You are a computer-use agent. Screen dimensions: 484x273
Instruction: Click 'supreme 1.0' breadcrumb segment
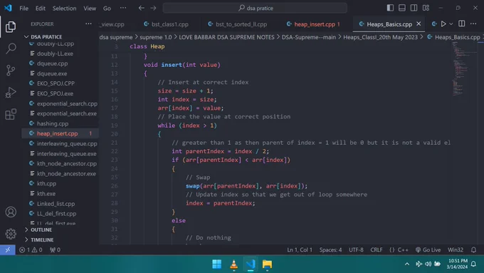(x=156, y=37)
